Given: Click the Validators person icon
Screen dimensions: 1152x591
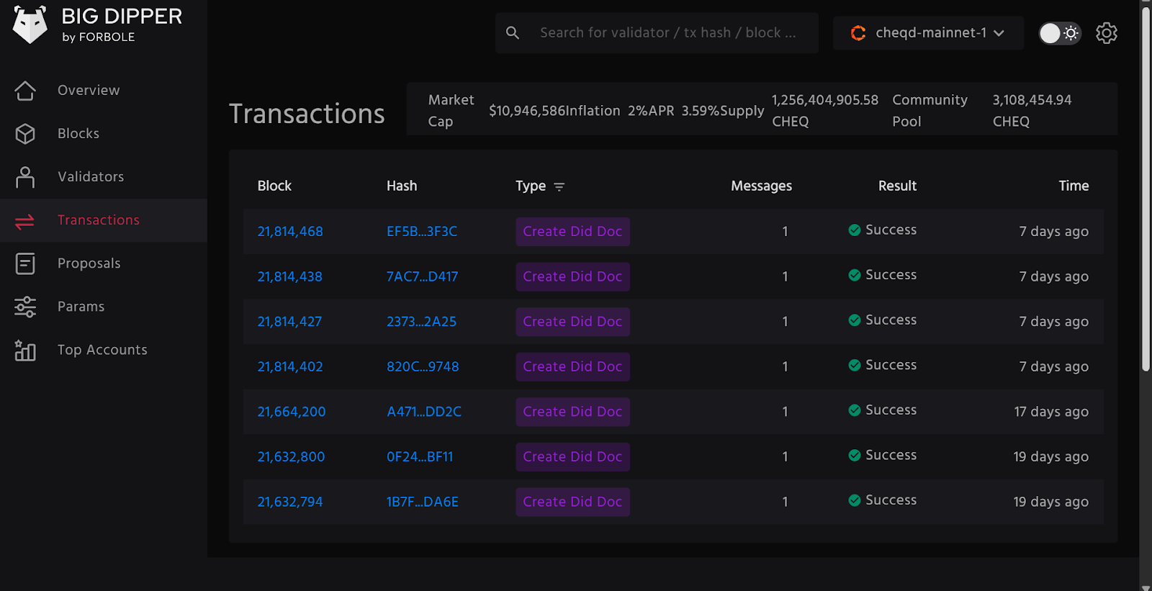Looking at the screenshot, I should 25,177.
